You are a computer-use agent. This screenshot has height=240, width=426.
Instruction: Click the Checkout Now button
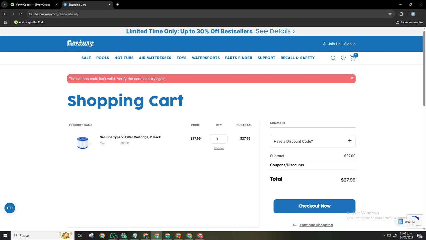[314, 206]
